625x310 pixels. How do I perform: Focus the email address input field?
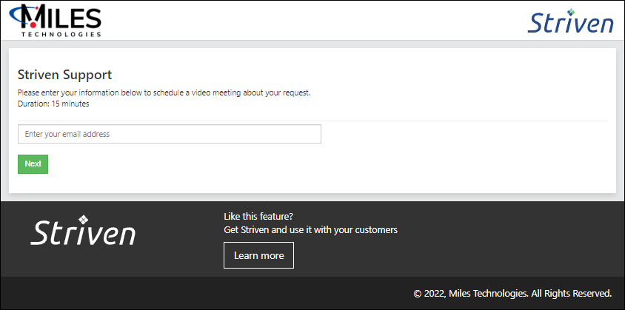pyautogui.click(x=170, y=134)
